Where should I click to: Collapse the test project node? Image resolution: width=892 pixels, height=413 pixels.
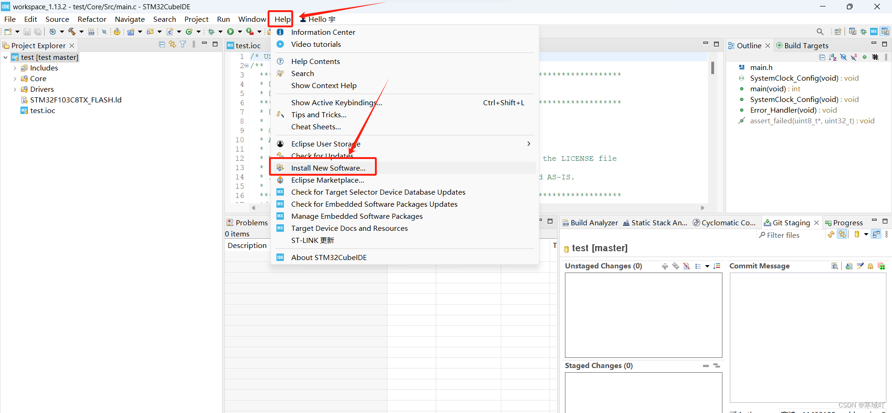pos(5,57)
